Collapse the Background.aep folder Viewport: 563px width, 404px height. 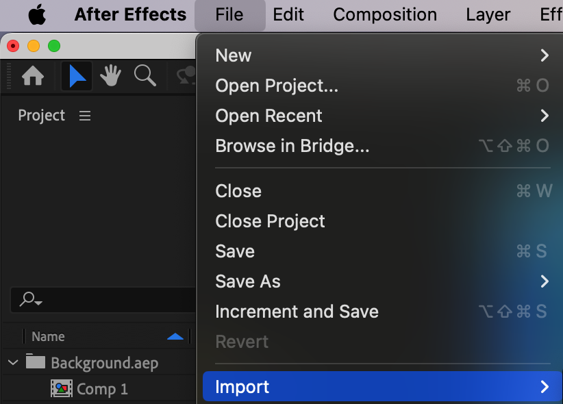coord(13,362)
